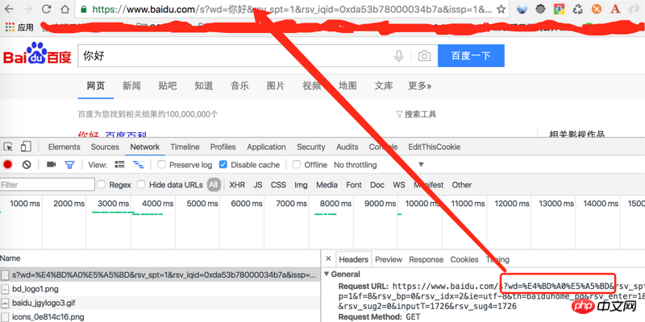This screenshot has height=322, width=645.
Task: Click the browser forward arrow
Action: pos(27,9)
